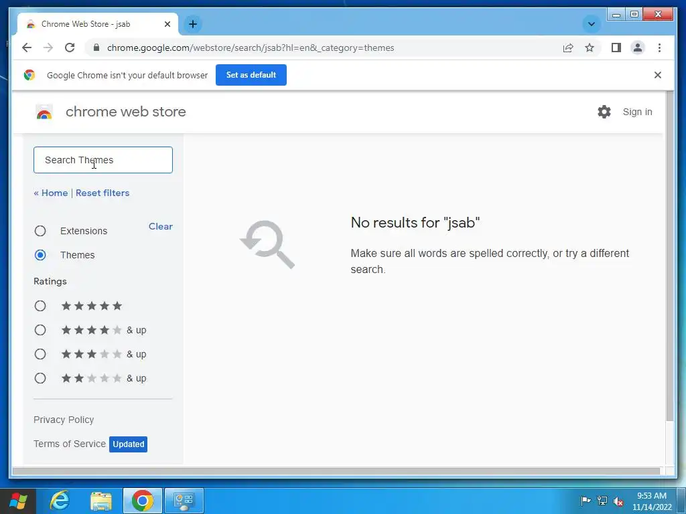Click the Chrome Web Store rainbow logo
This screenshot has height=514, width=686.
point(44,112)
